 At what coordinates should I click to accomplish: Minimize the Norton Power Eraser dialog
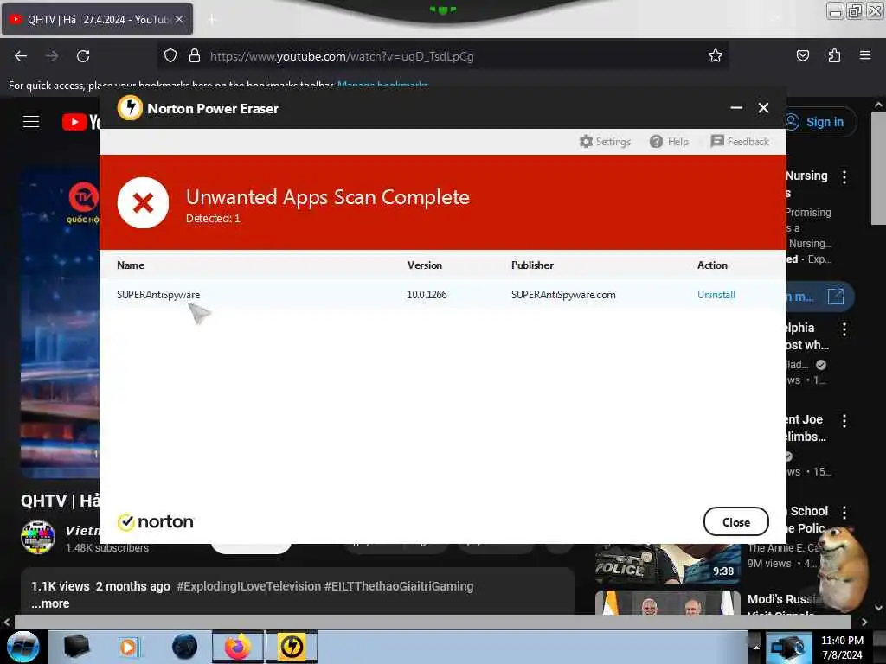point(736,108)
